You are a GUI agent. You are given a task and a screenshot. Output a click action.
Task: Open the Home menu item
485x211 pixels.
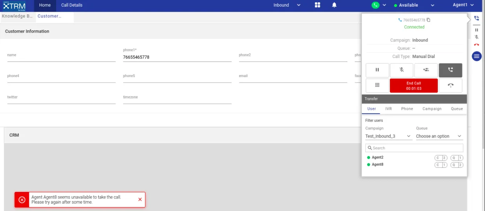pyautogui.click(x=45, y=5)
